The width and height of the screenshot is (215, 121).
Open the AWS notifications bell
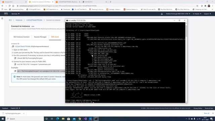[x=162, y=14]
